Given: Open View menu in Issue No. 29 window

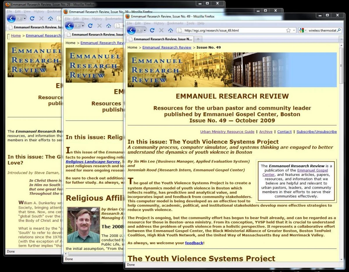Looking at the screenshot, I should pos(27,11).
